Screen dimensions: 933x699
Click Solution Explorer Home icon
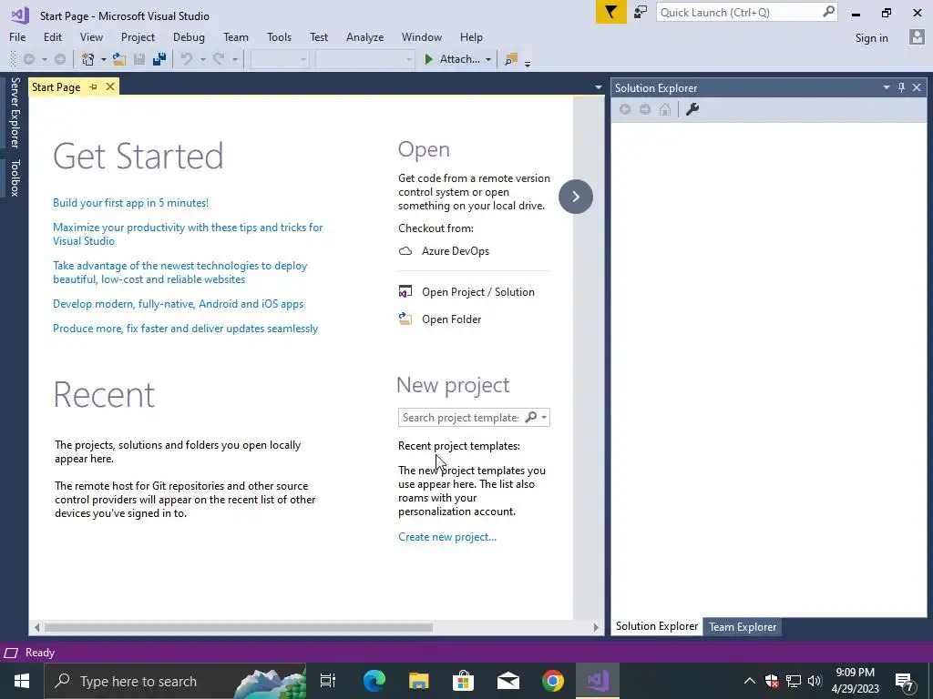pos(665,109)
